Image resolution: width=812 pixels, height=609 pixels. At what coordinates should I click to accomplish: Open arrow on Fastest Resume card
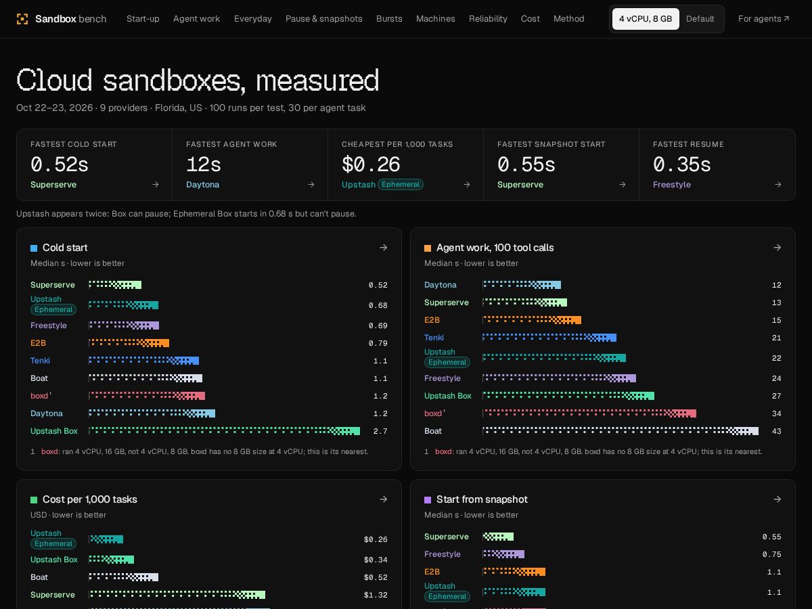pyautogui.click(x=778, y=185)
